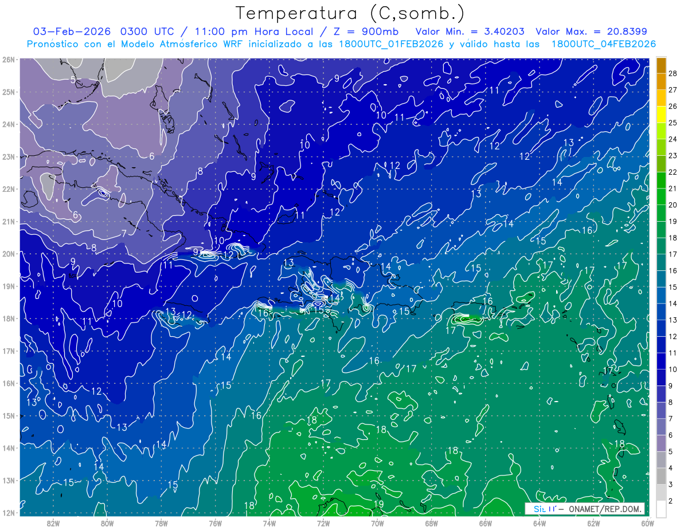Select the date text '03-Feb-2026 0300 UTC'
The width and height of the screenshot is (688, 531).
coord(103,32)
